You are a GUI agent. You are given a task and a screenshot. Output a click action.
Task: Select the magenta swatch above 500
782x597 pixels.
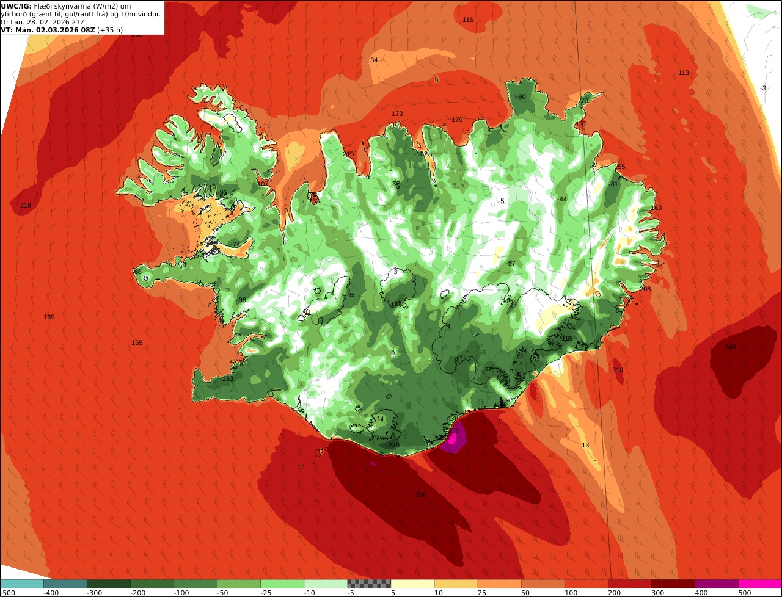click(x=760, y=584)
